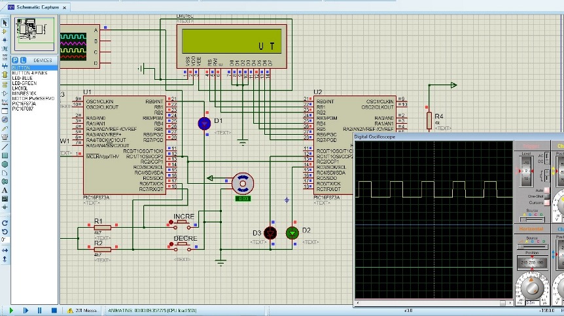Select the Component mode tool
The width and height of the screenshot is (564, 316).
tap(5, 31)
